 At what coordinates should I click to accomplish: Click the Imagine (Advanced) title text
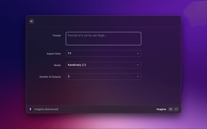46,109
